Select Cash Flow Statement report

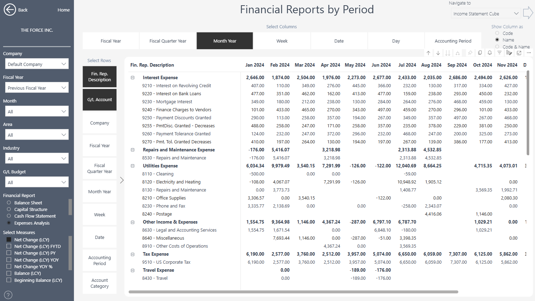click(9, 216)
